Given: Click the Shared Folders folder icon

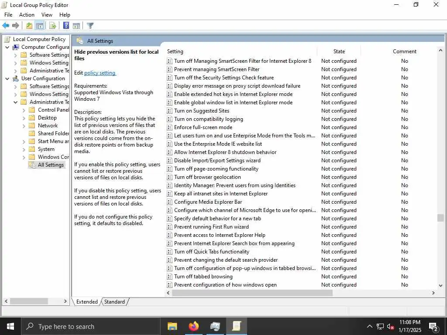Looking at the screenshot, I should (x=32, y=133).
